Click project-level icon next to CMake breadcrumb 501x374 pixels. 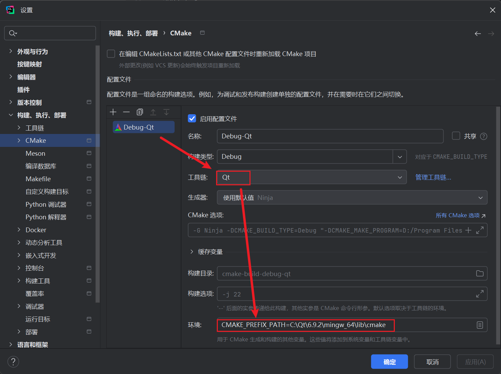coord(203,33)
